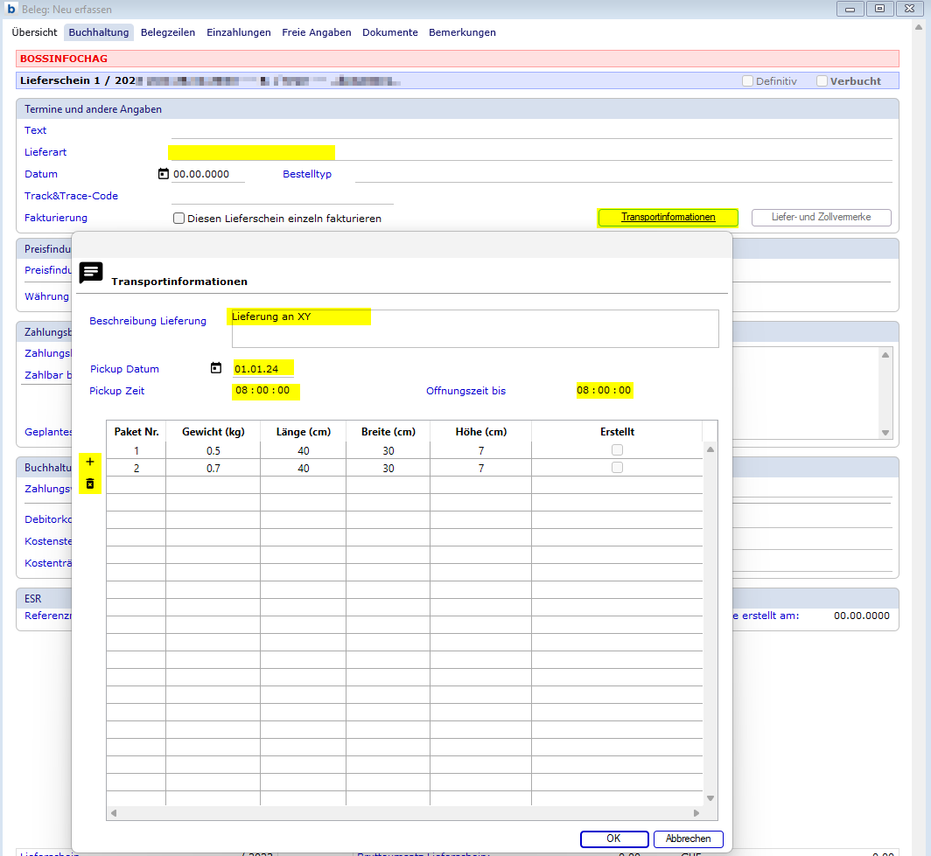Open the Datum calendar picker icon
Viewport: 931px width, 856px height.
click(x=163, y=174)
